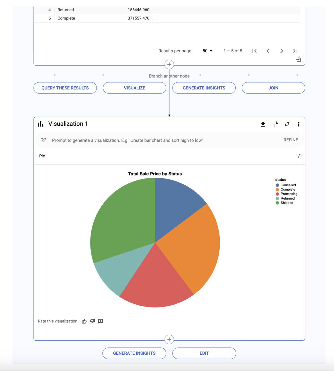Click the Query These Results button
This screenshot has height=371, width=334.
65,88
